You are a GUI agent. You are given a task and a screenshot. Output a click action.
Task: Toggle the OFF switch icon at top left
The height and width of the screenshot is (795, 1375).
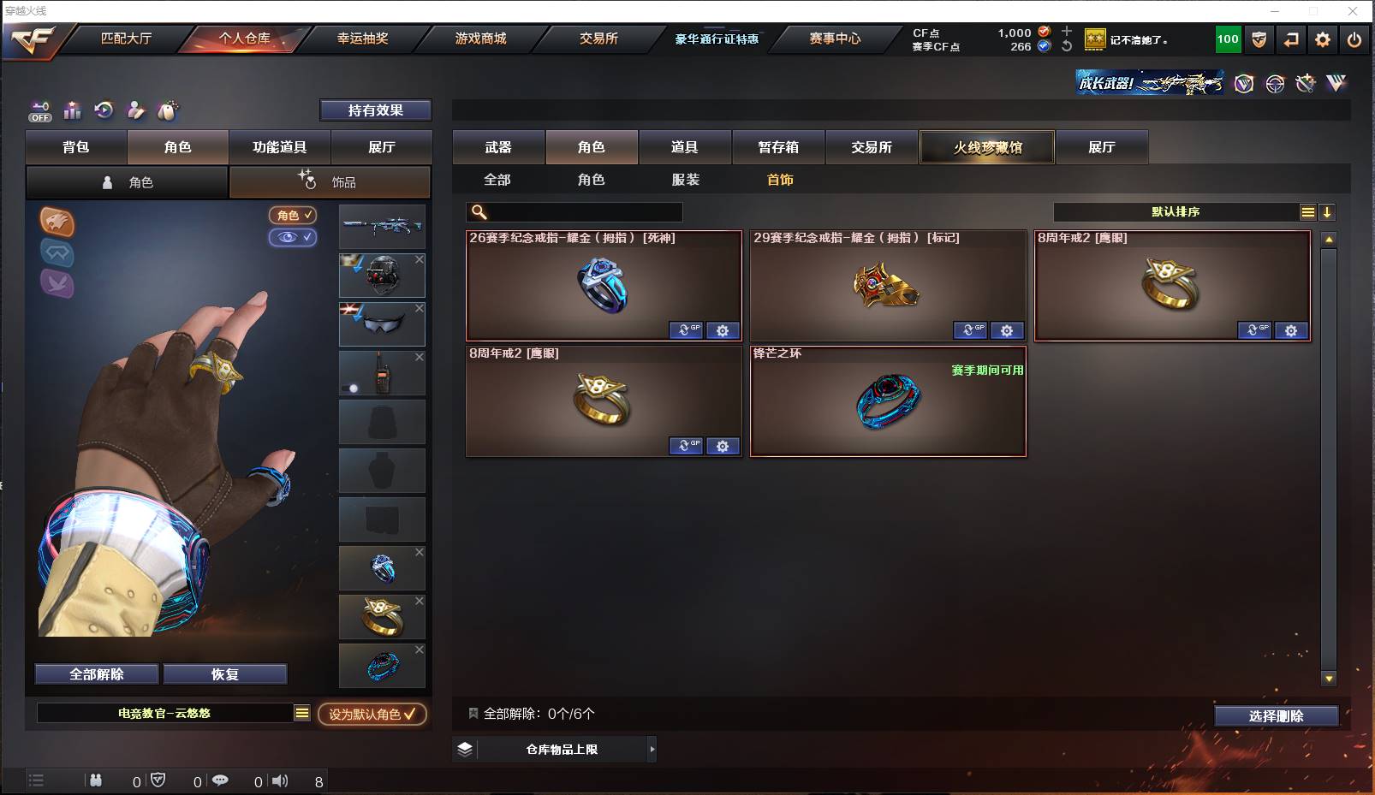tap(40, 111)
